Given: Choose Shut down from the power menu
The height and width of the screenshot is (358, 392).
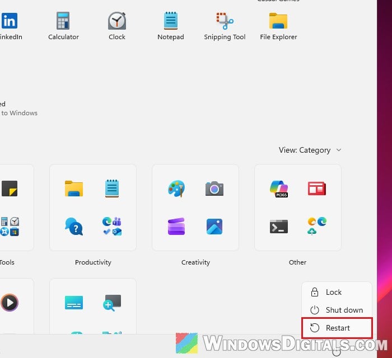Looking at the screenshot, I should [337, 310].
